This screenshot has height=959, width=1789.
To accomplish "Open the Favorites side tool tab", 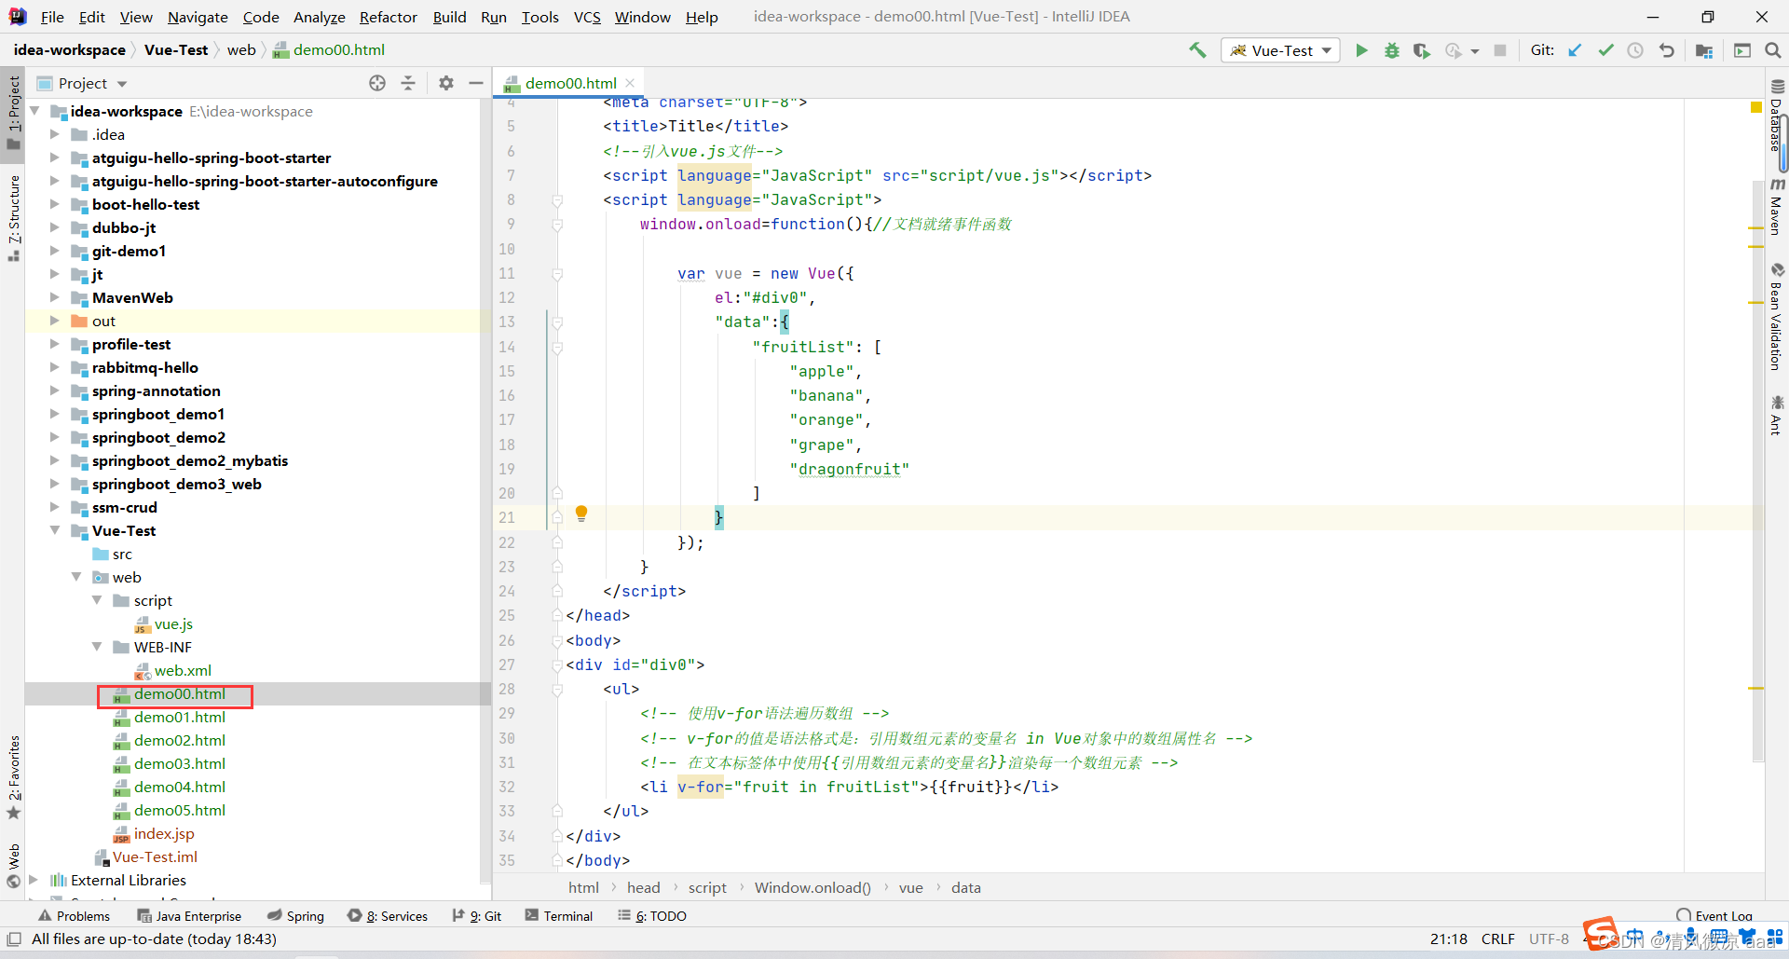I will (x=13, y=777).
